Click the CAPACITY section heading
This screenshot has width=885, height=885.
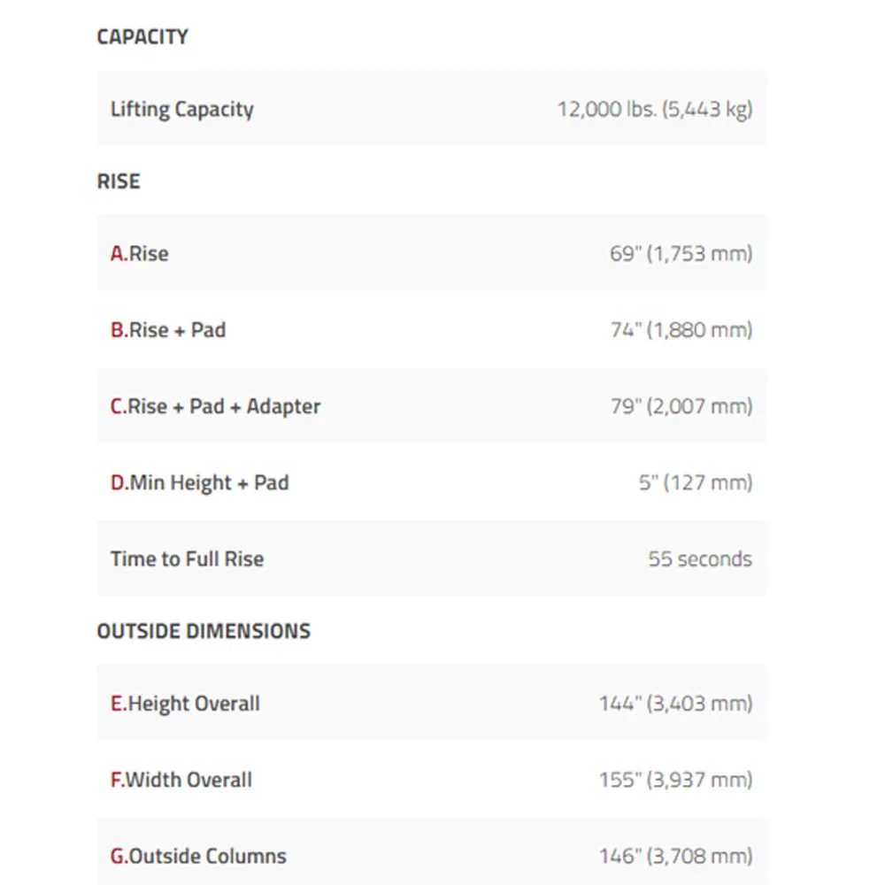pyautogui.click(x=142, y=36)
